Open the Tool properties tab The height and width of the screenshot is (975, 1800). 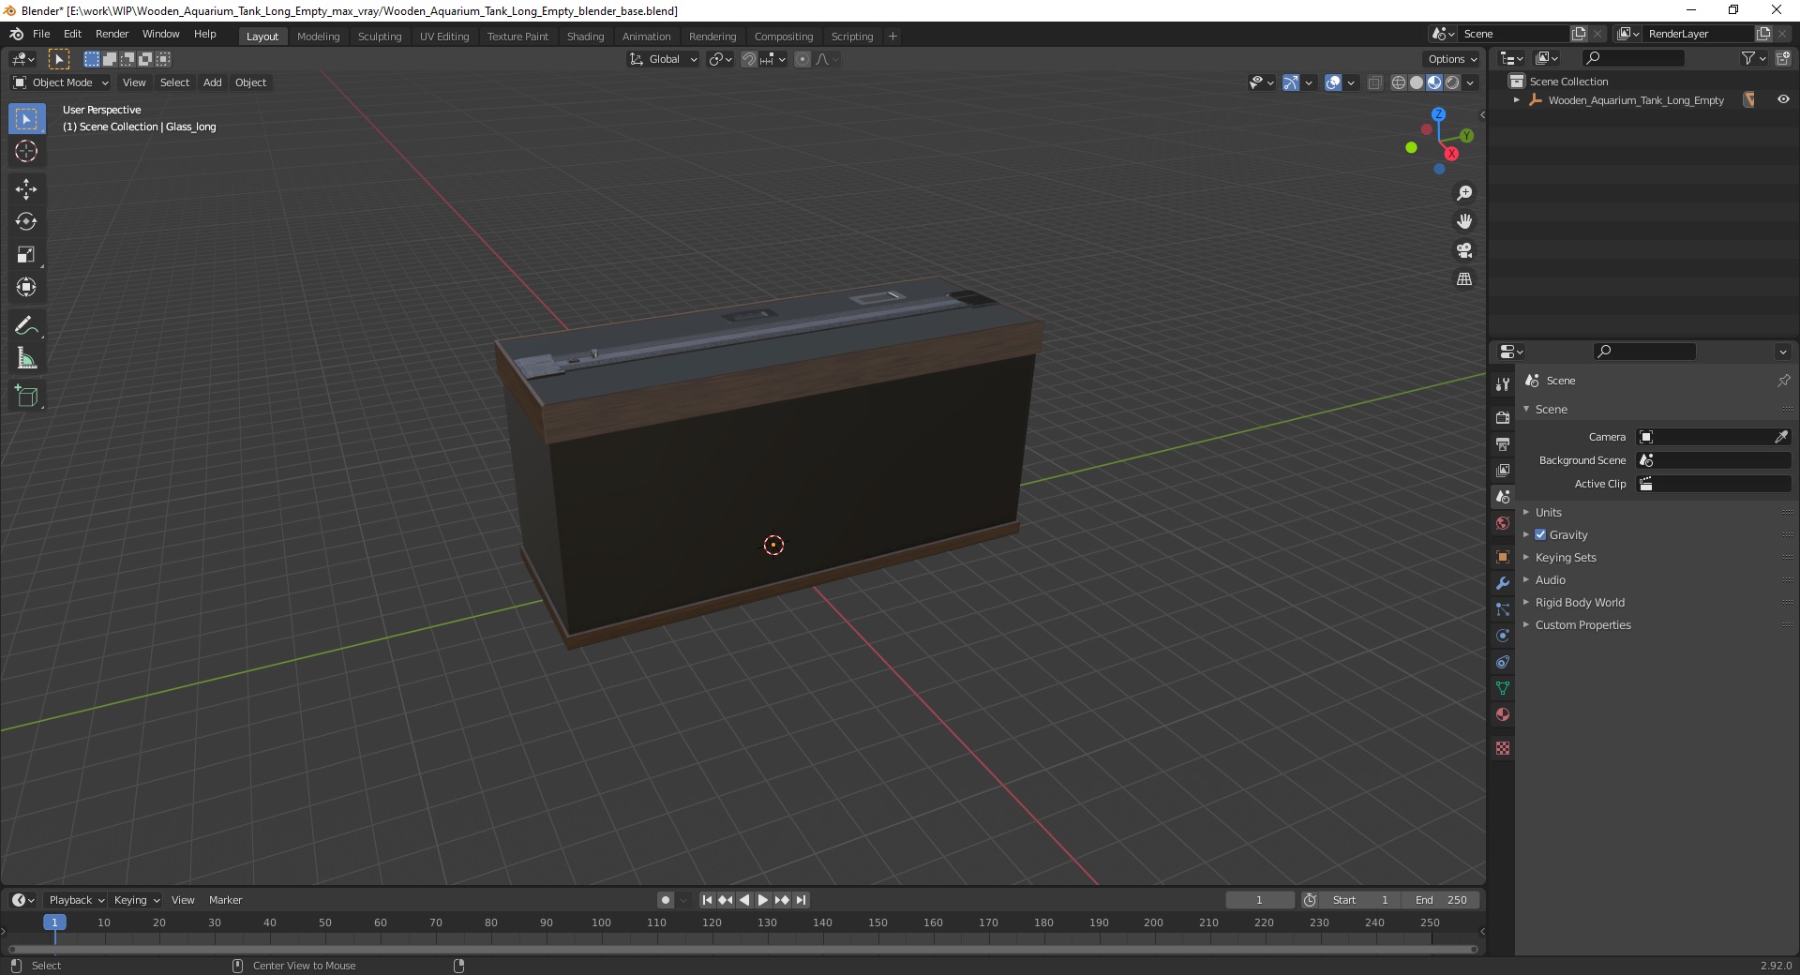point(1503,384)
